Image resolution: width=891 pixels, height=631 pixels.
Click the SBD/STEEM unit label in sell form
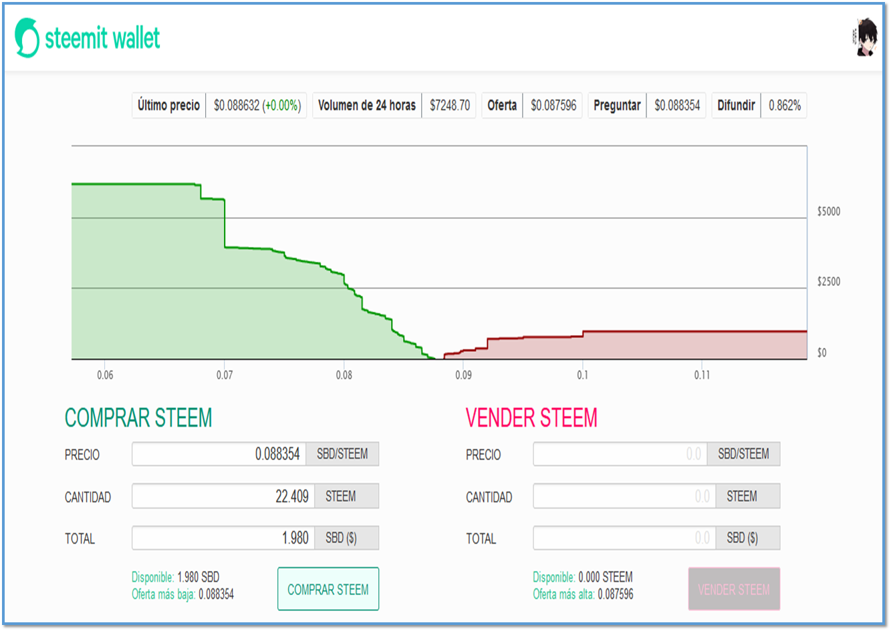click(x=743, y=454)
